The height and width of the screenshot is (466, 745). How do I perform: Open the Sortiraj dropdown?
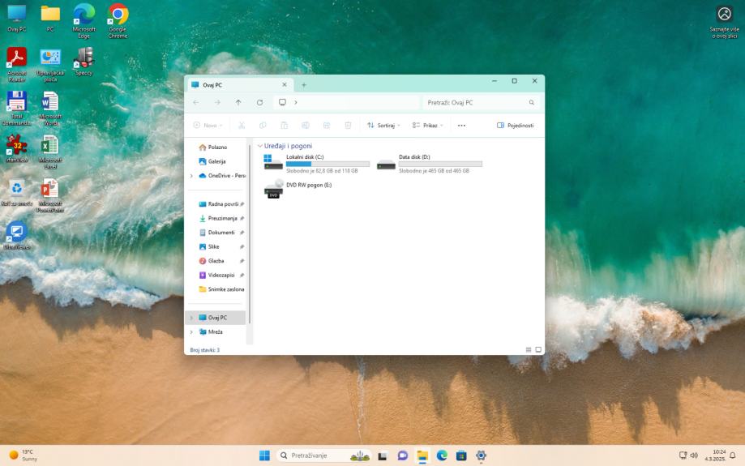(x=384, y=126)
